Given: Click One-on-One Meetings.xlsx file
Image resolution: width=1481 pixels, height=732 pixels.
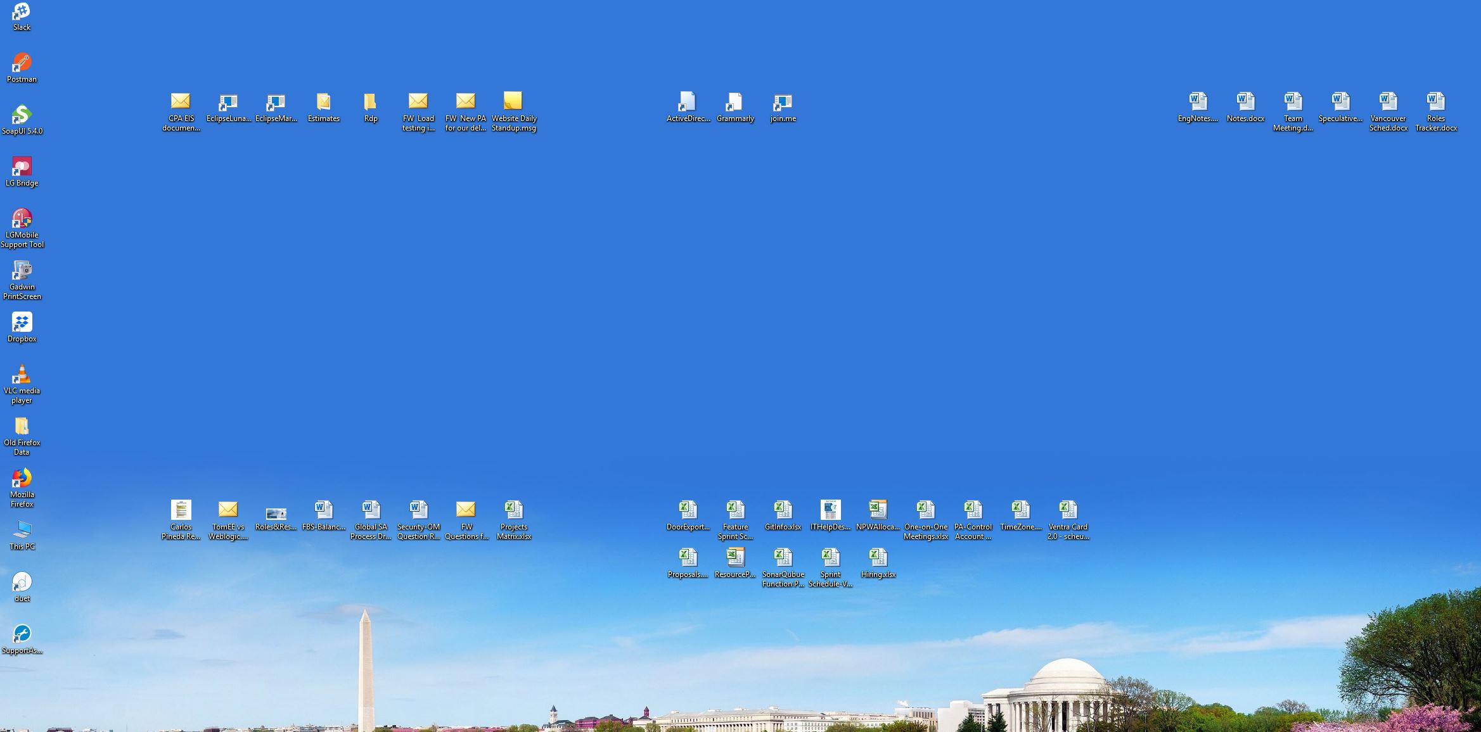Looking at the screenshot, I should tap(925, 521).
